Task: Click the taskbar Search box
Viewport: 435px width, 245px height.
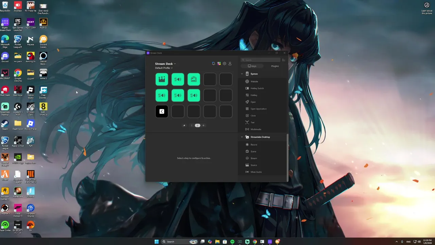Action: (180, 242)
